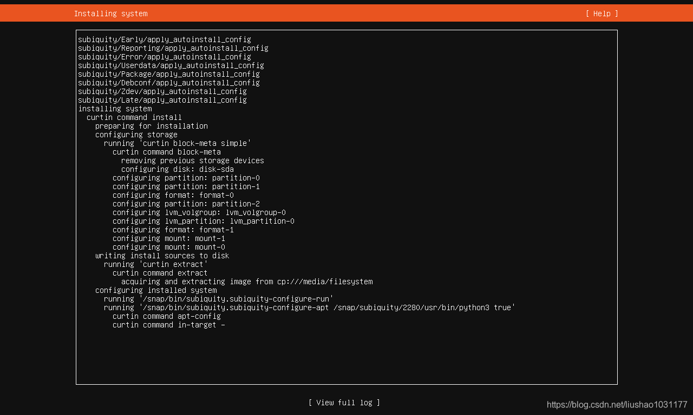Open the Help menu
Image resolution: width=693 pixels, height=415 pixels.
(602, 14)
